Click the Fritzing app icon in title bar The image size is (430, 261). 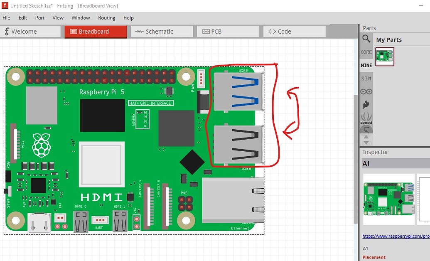[x=5, y=5]
